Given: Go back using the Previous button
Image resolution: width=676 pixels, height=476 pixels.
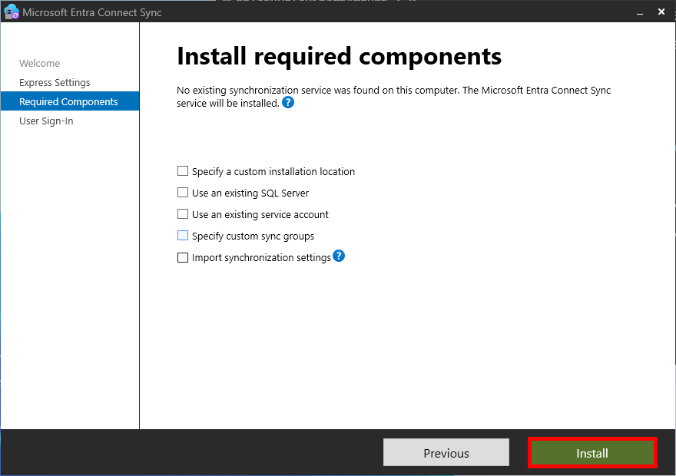Looking at the screenshot, I should [446, 452].
